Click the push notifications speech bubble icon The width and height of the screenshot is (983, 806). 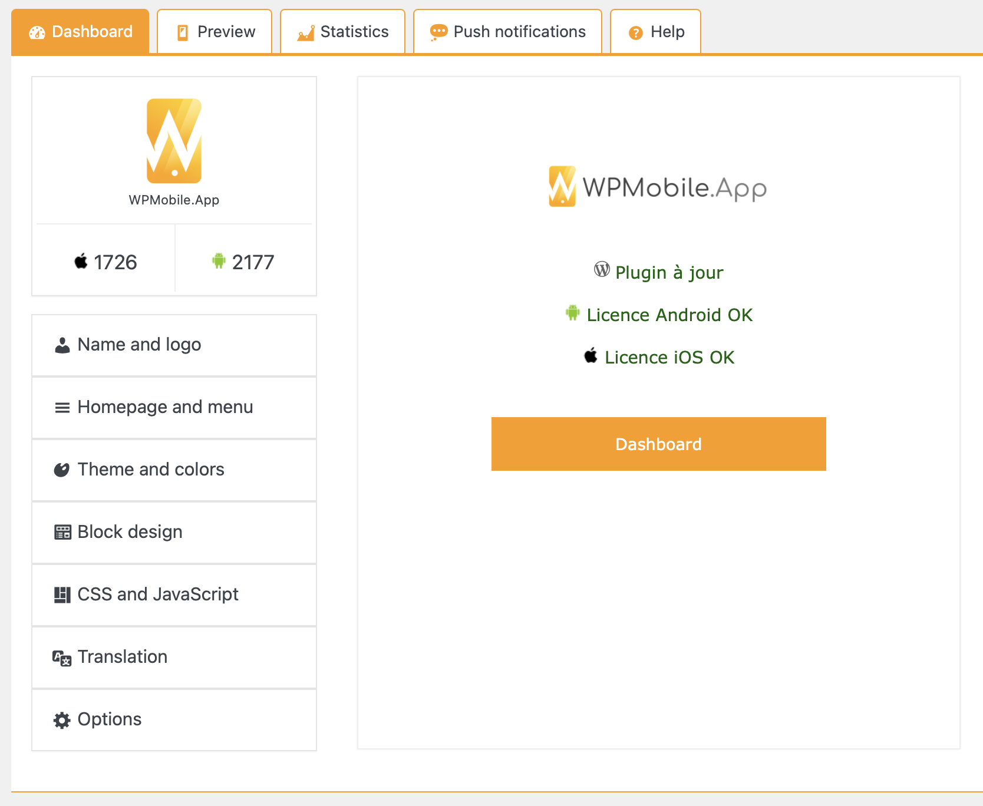click(438, 32)
